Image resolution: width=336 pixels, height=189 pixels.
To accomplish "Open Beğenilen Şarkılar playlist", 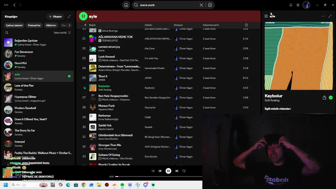I will pyautogui.click(x=38, y=43).
